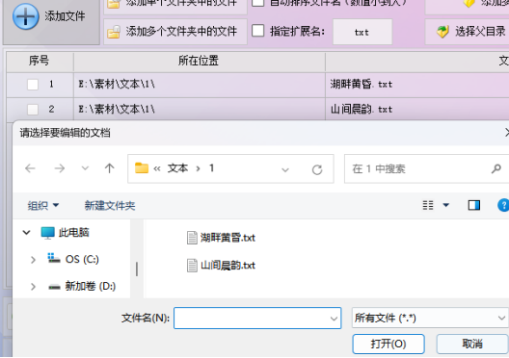Screen dimensions: 509x358
Task: Expand 新加卷 (D:) drive node
Action: [33, 287]
